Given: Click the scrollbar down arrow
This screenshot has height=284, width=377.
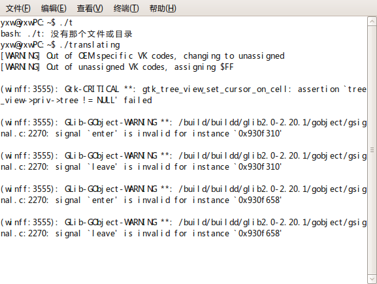Looking at the screenshot, I should [372, 279].
